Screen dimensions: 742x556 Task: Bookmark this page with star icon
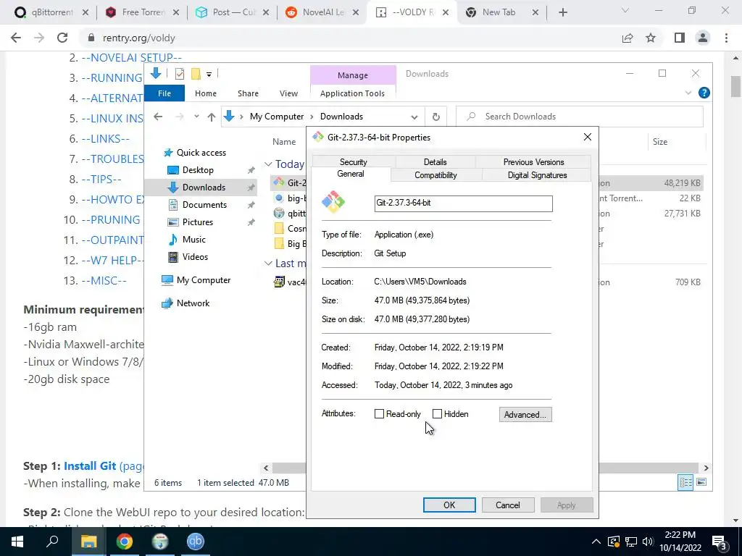(651, 38)
